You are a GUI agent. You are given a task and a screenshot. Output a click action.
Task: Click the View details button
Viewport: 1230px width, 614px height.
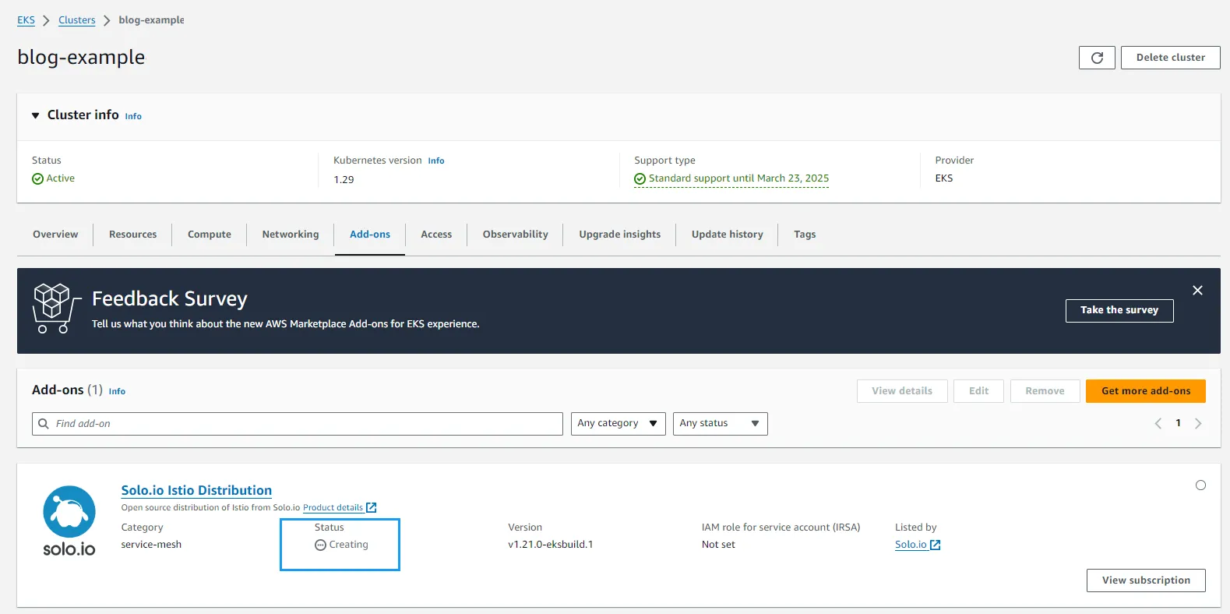[x=902, y=391]
